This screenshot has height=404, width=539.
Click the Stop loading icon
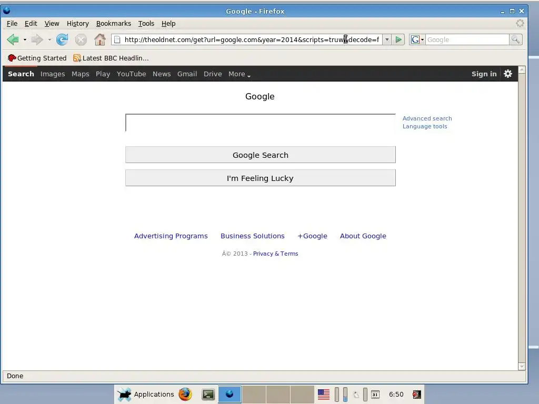tap(81, 40)
